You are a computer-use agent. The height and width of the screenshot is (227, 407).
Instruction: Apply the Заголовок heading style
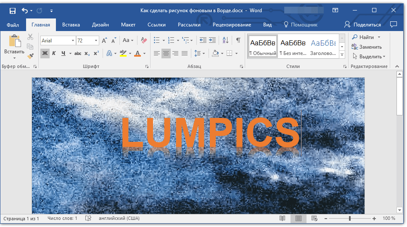point(323,46)
